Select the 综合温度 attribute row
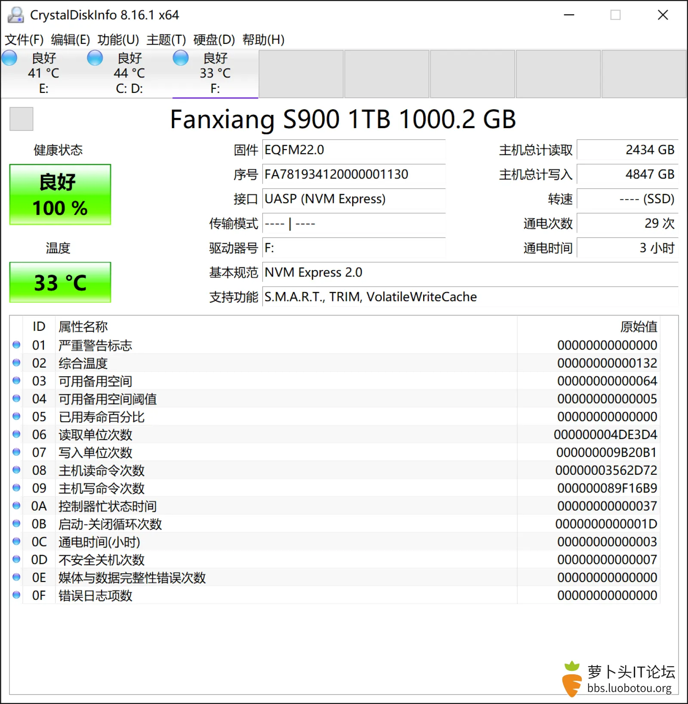The width and height of the screenshot is (688, 704). (x=335, y=363)
